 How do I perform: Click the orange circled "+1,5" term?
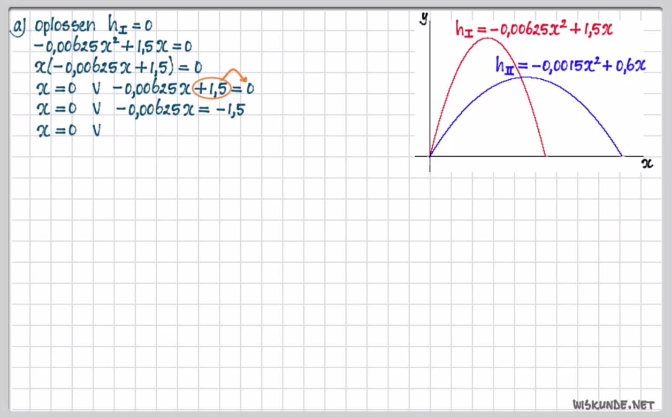[x=212, y=88]
